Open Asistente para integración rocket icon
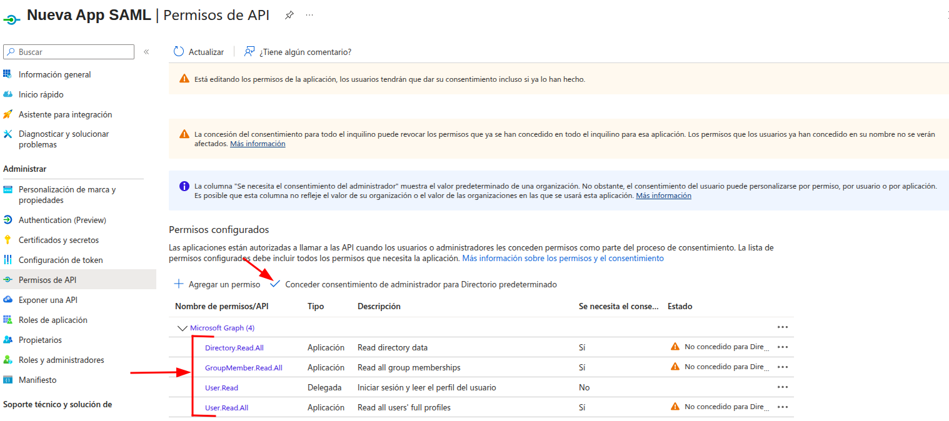This screenshot has width=949, height=421. [8, 114]
